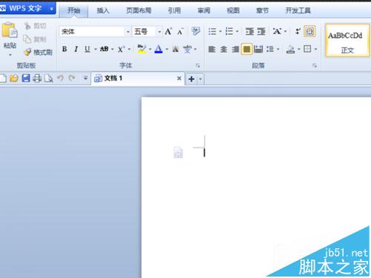Click the Paste clipboard icon

10,30
